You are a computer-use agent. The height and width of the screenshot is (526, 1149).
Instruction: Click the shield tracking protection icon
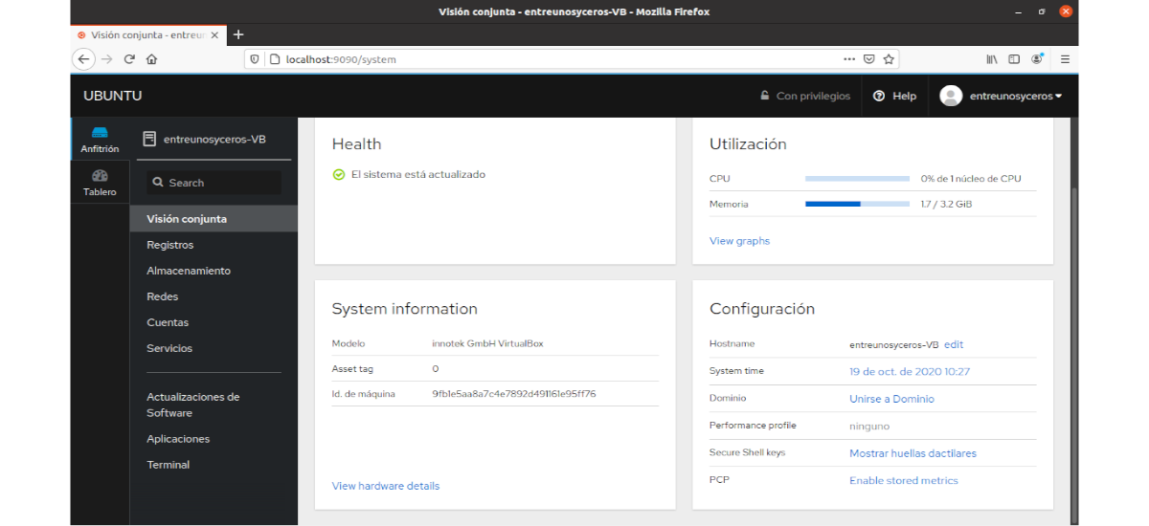coord(255,59)
